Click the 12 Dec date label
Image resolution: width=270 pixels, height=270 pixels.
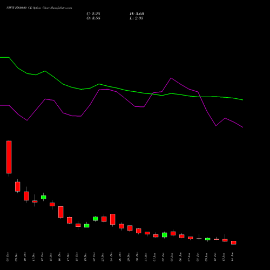(42, 257)
